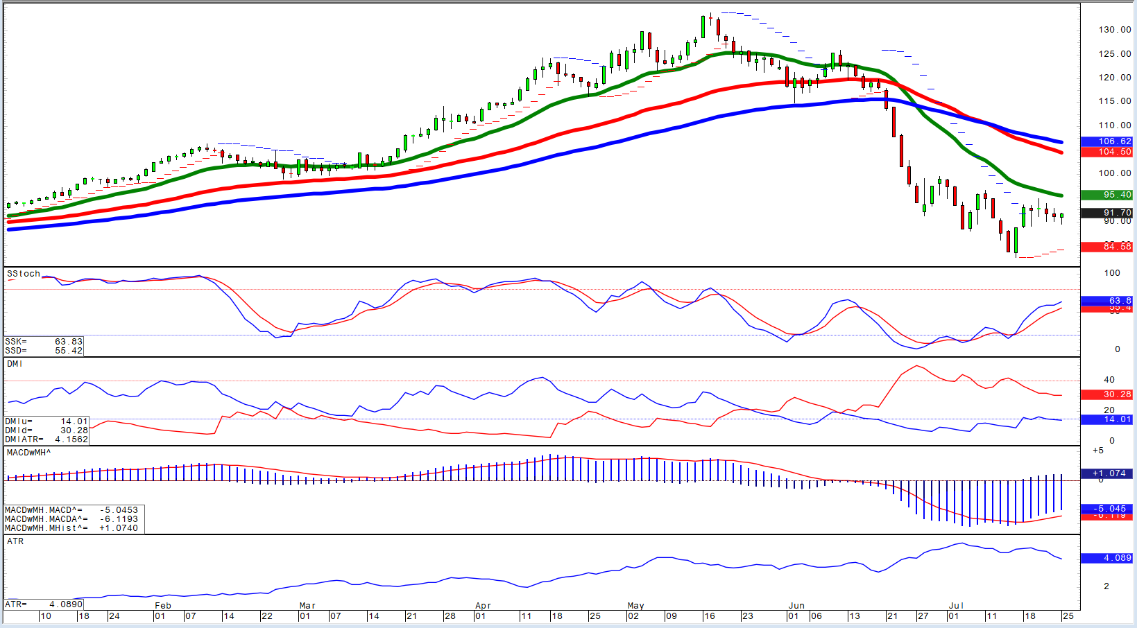Click the 02 date label below May

(633, 616)
